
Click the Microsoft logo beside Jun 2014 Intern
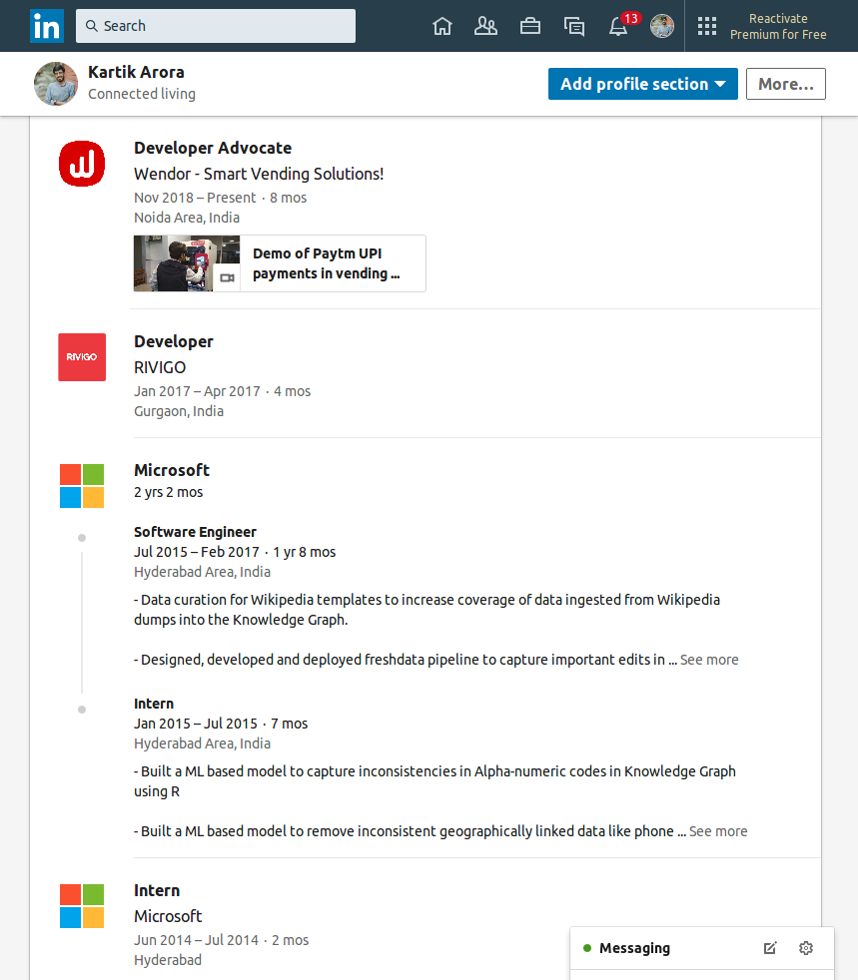click(x=82, y=906)
